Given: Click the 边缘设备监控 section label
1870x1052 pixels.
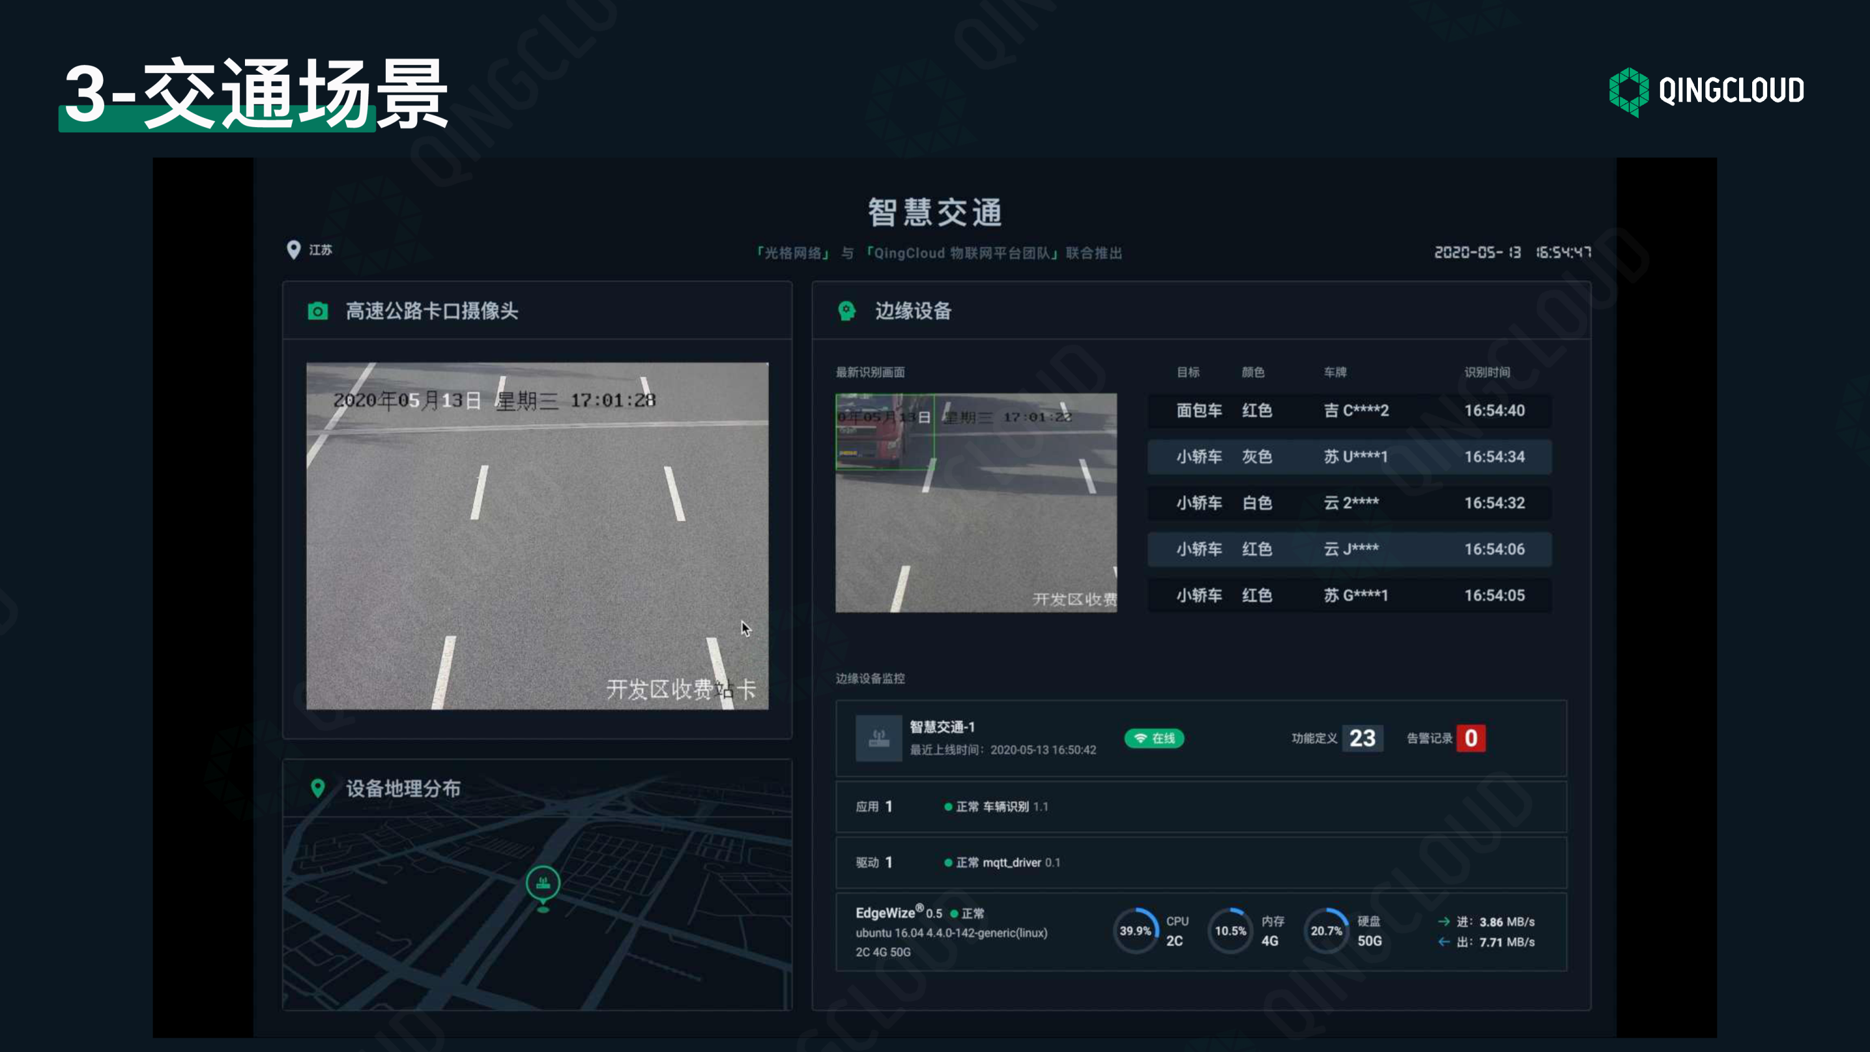Looking at the screenshot, I should (x=870, y=678).
